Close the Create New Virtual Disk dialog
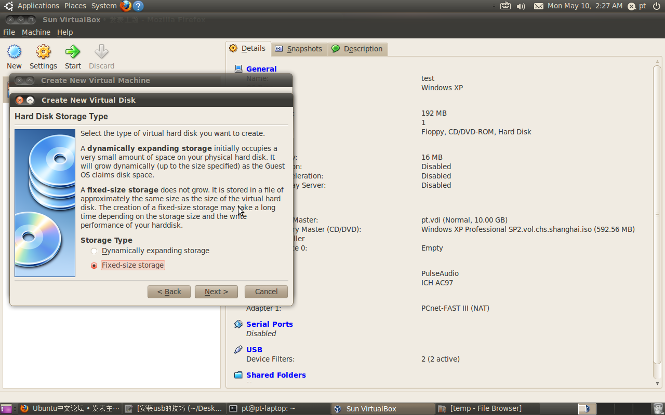Viewport: 665px width, 415px height. click(x=20, y=100)
